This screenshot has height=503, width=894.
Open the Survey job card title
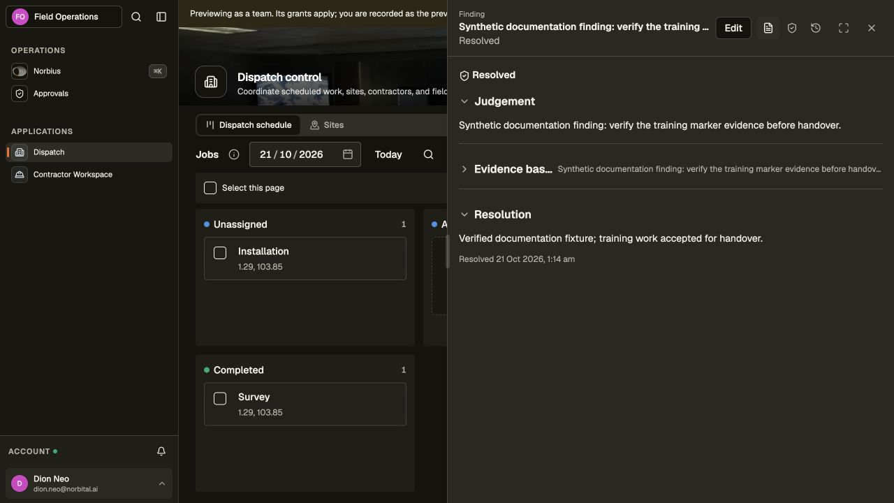pyautogui.click(x=254, y=397)
